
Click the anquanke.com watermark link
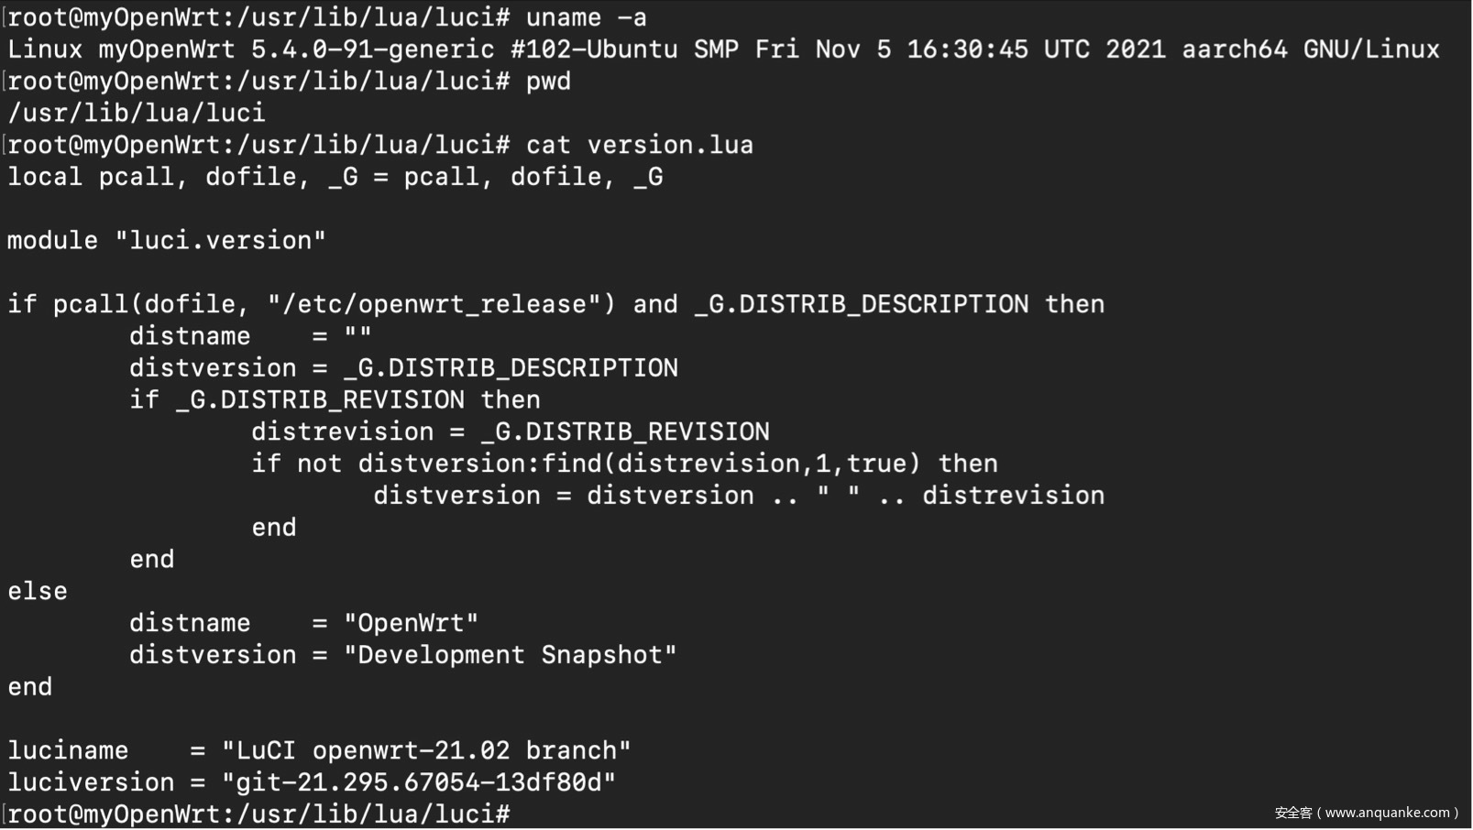(1365, 813)
